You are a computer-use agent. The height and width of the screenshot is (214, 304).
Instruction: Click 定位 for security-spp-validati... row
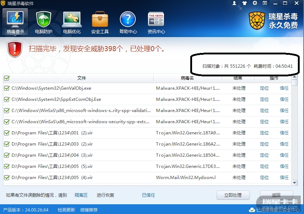[x=264, y=111]
